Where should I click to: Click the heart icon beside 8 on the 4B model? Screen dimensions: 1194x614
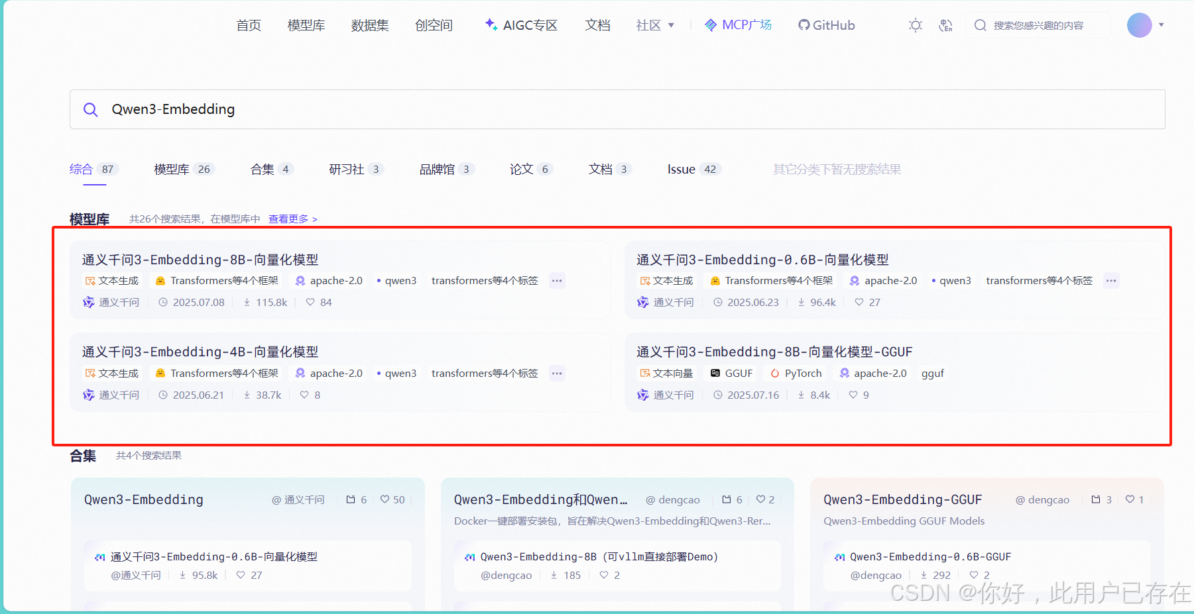pos(304,395)
